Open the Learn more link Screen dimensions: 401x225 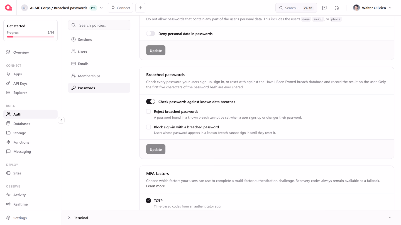(x=155, y=186)
